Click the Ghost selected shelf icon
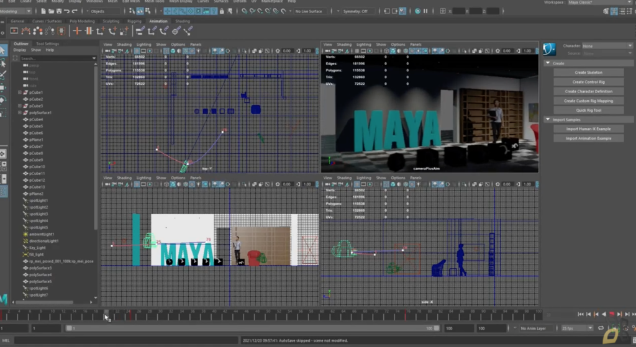The width and height of the screenshot is (636, 347). (x=38, y=31)
